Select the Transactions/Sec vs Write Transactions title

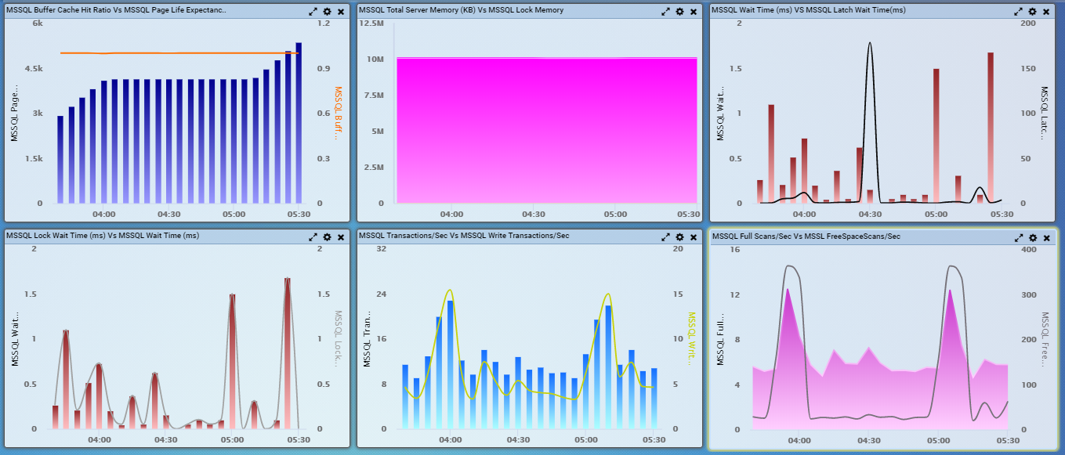pyautogui.click(x=464, y=236)
